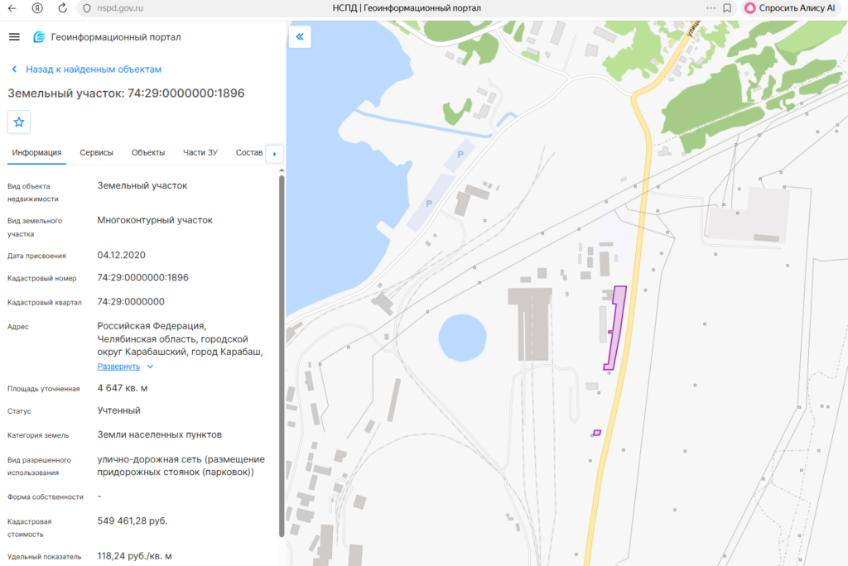Open the Части ЗУ tab

(x=200, y=153)
